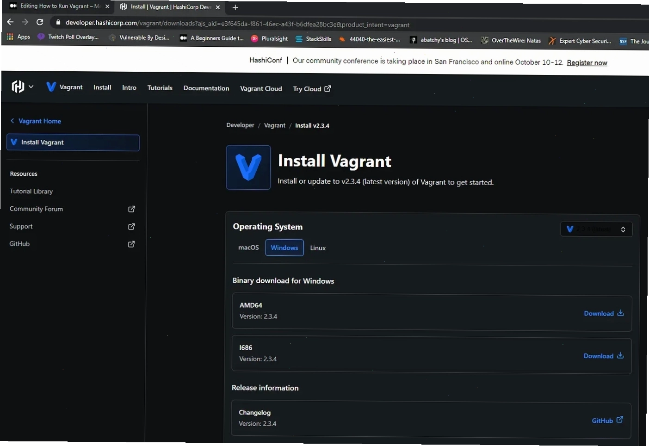Open the external link icon beside sidebar GitHub
This screenshot has width=649, height=446.
click(x=131, y=244)
